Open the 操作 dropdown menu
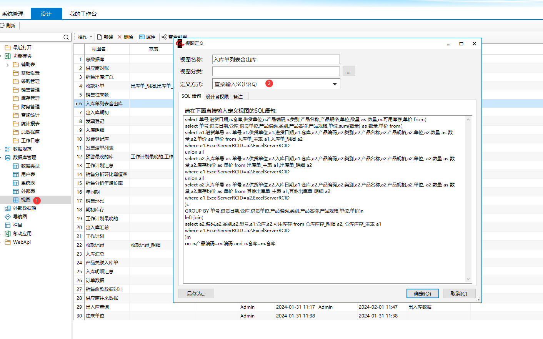The height and width of the screenshot is (339, 543). tap(85, 37)
